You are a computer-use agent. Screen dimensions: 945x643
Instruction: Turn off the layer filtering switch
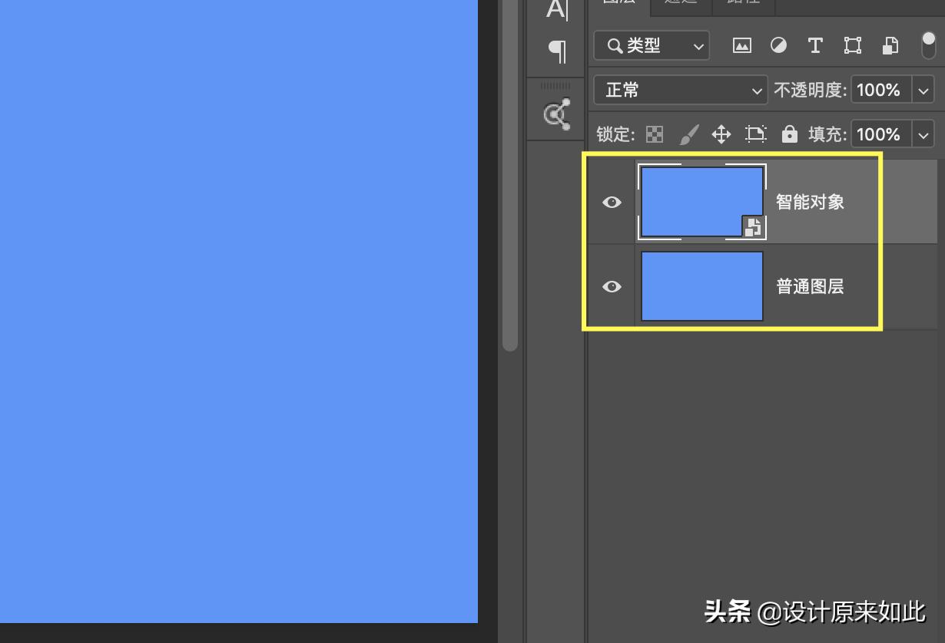pyautogui.click(x=928, y=46)
